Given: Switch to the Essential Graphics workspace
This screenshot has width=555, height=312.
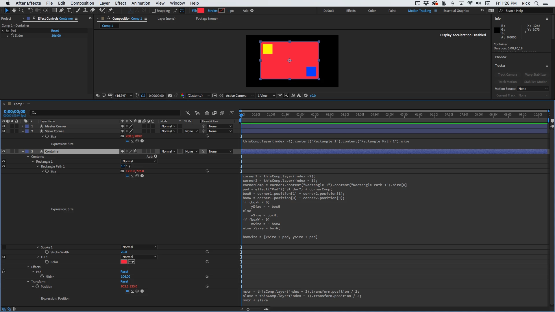Looking at the screenshot, I should click(x=456, y=11).
